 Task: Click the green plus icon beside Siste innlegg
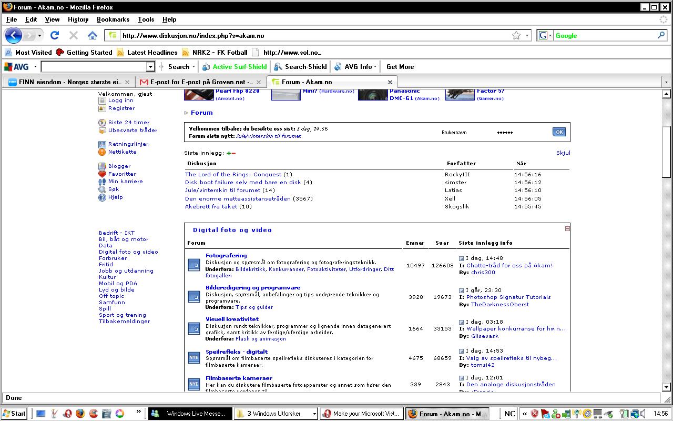[x=229, y=153]
